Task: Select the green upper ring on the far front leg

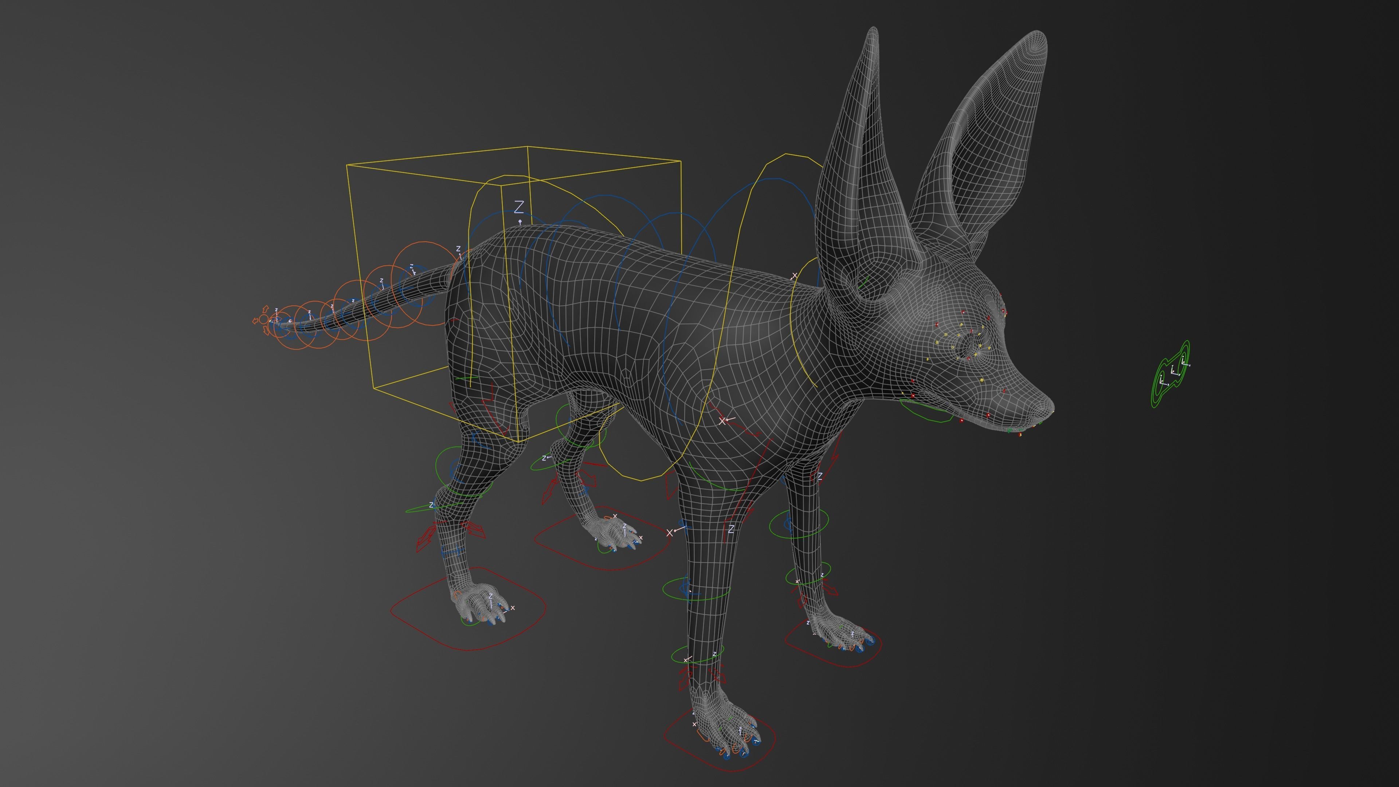Action: click(x=799, y=524)
